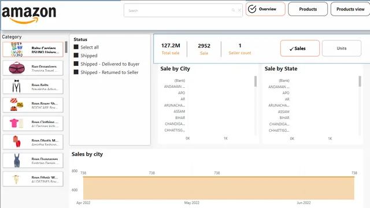Image resolution: width=370 pixels, height=208 pixels.
Task: Switch the measure to Sales
Action: pyautogui.click(x=300, y=49)
